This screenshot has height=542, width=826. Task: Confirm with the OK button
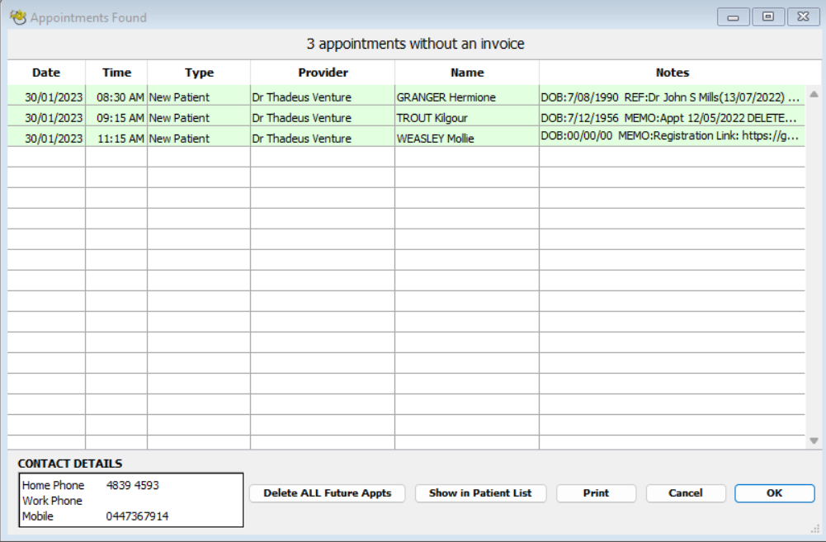[x=773, y=493]
